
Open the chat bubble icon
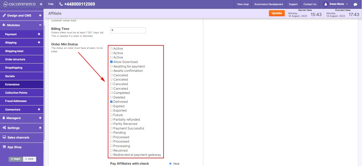click(356, 5)
